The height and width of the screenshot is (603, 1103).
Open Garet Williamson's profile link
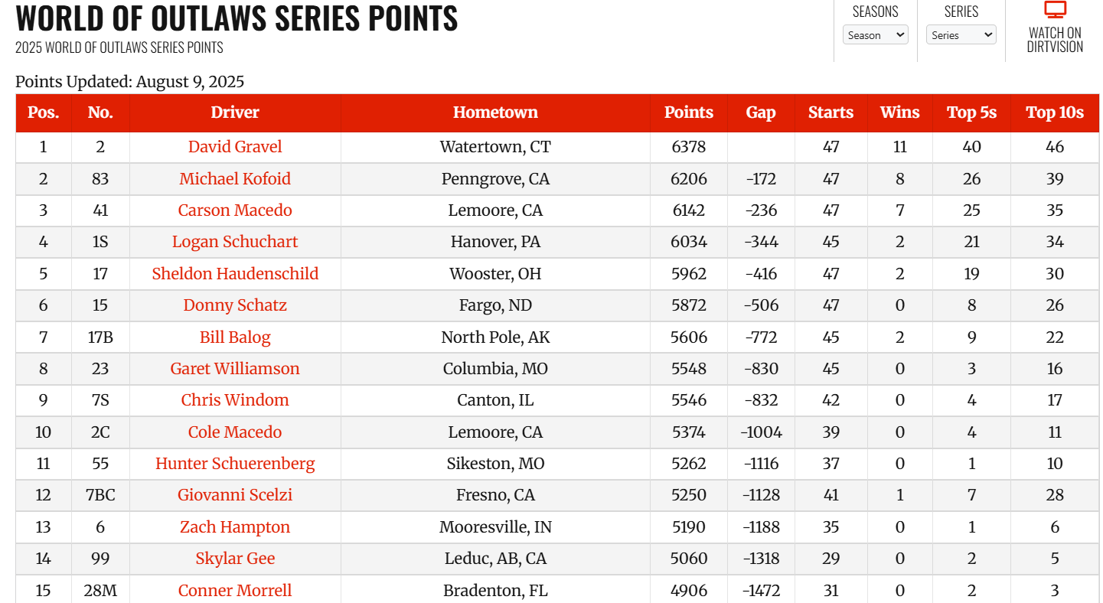[235, 369]
